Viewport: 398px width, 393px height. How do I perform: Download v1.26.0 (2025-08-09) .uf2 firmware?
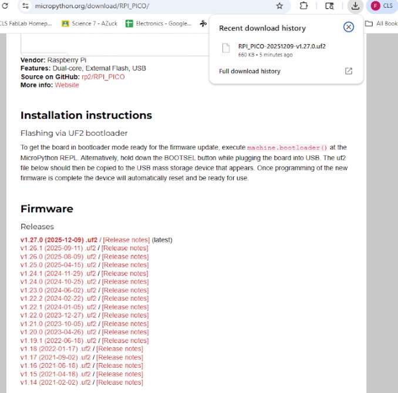tap(58, 257)
